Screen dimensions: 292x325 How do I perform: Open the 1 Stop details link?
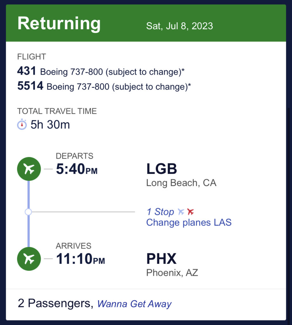click(160, 212)
